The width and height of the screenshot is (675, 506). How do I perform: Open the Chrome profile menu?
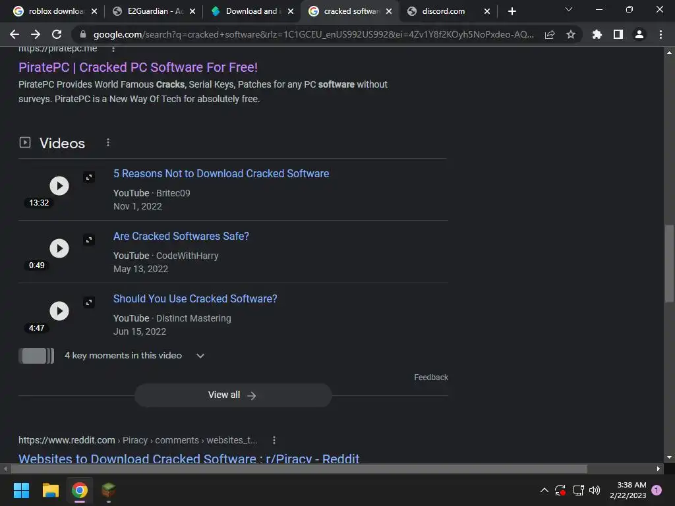(639, 34)
